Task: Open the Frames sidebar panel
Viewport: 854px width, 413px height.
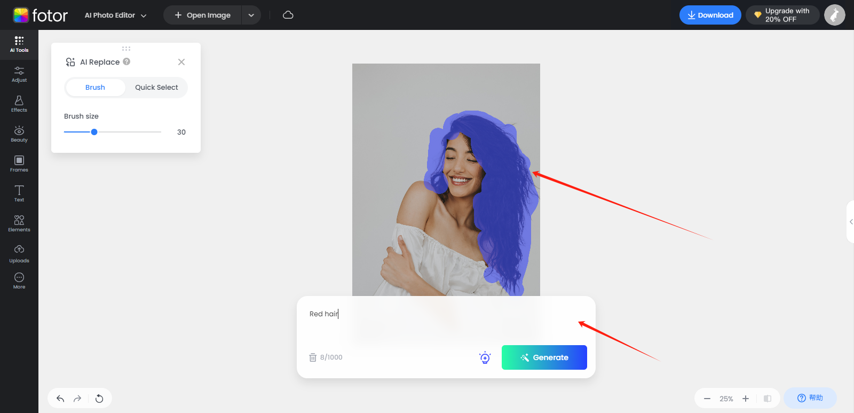Action: tap(19, 164)
